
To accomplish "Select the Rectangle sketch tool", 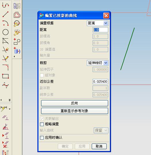I will (5, 76).
